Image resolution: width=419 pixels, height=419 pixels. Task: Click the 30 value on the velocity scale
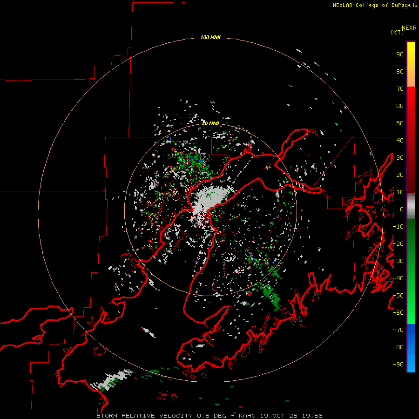point(400,158)
